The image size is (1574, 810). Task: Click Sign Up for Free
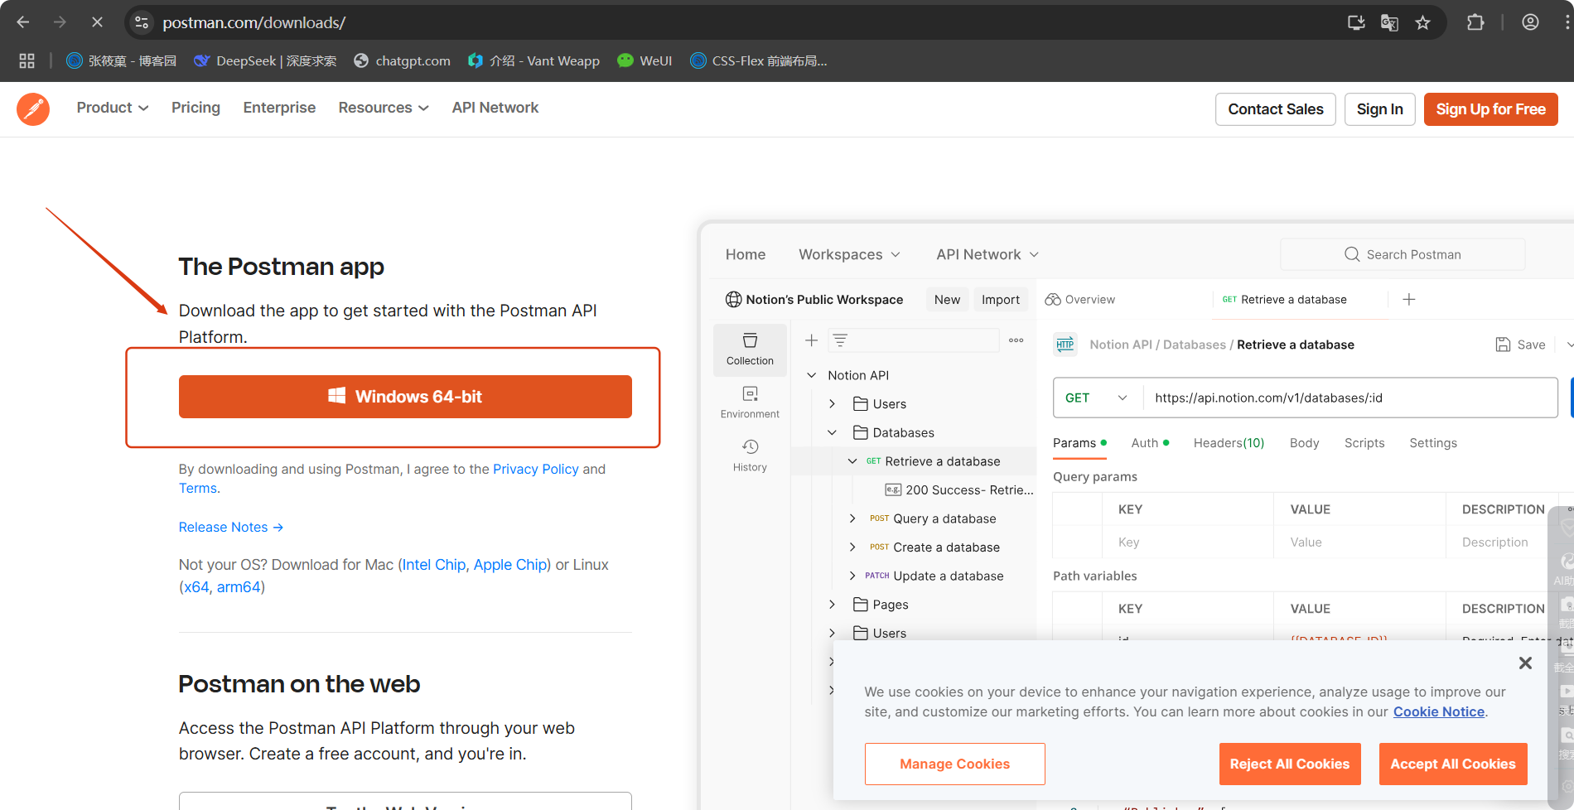coord(1491,109)
